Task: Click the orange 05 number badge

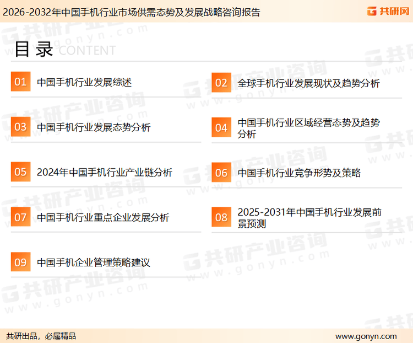Action: [x=20, y=172]
